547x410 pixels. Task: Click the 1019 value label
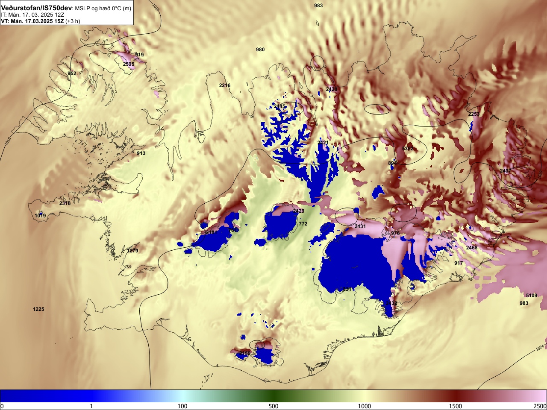tap(40, 216)
